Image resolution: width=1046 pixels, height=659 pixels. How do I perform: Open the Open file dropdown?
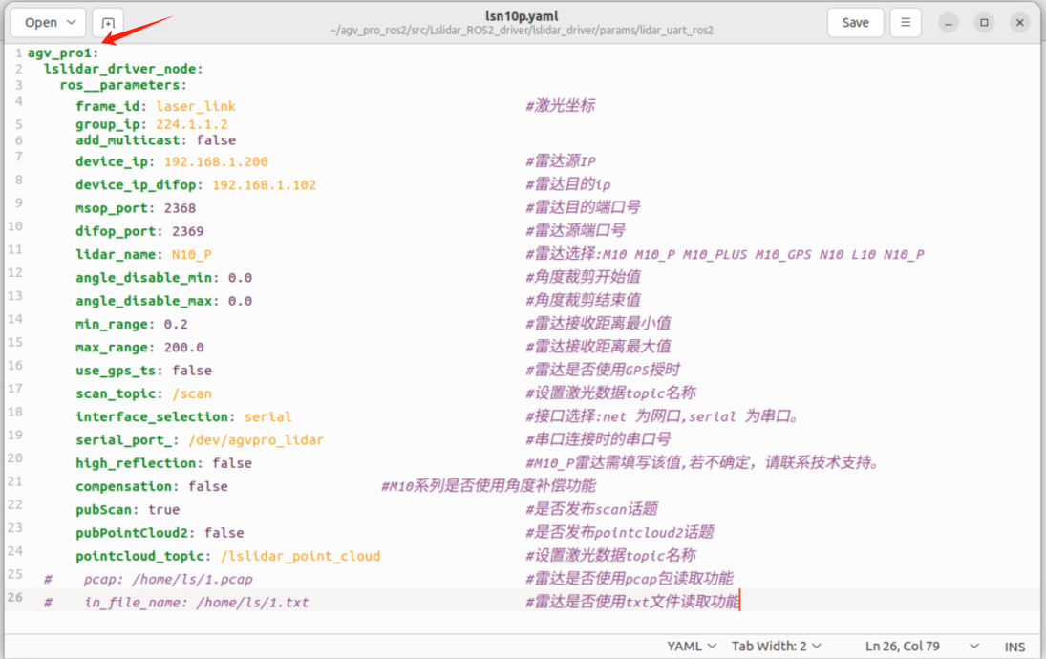coord(48,23)
